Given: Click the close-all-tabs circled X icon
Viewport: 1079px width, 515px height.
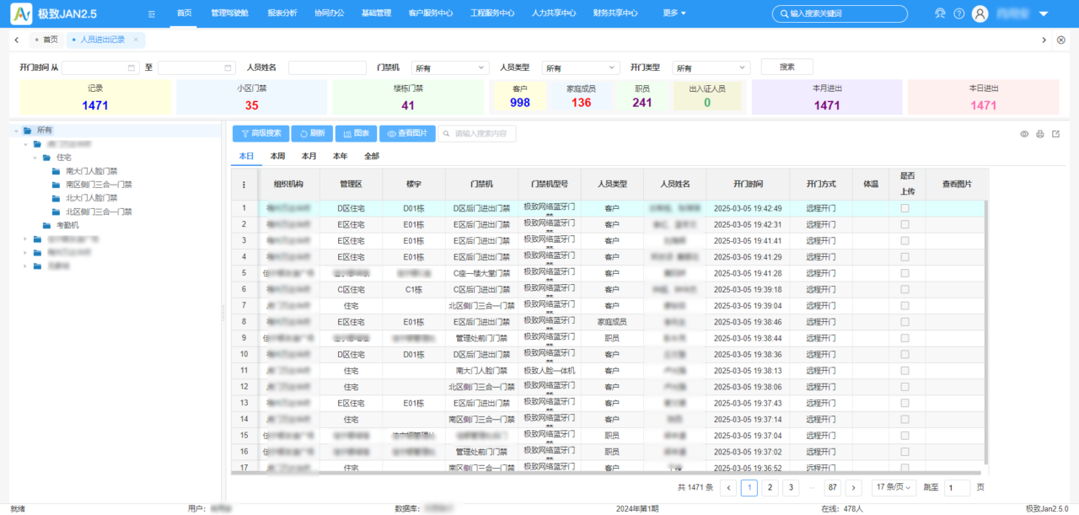Looking at the screenshot, I should point(1060,40).
